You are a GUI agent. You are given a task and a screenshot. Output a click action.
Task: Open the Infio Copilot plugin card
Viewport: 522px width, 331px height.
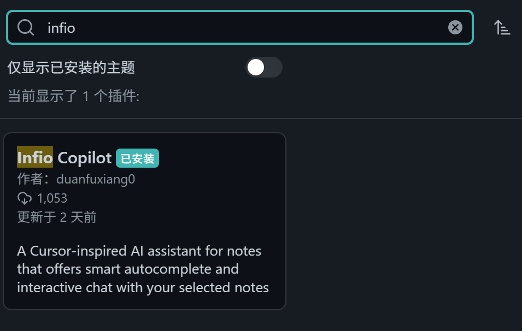(x=144, y=221)
